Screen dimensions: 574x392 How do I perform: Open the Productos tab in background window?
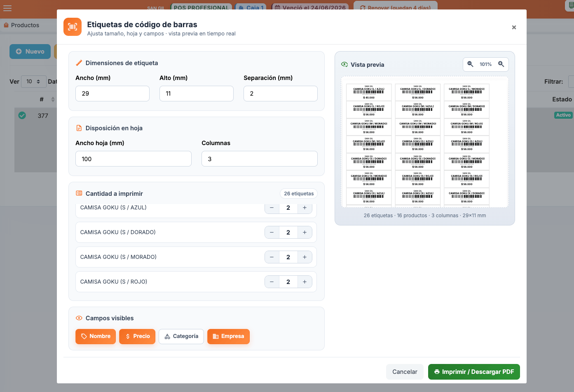point(21,25)
